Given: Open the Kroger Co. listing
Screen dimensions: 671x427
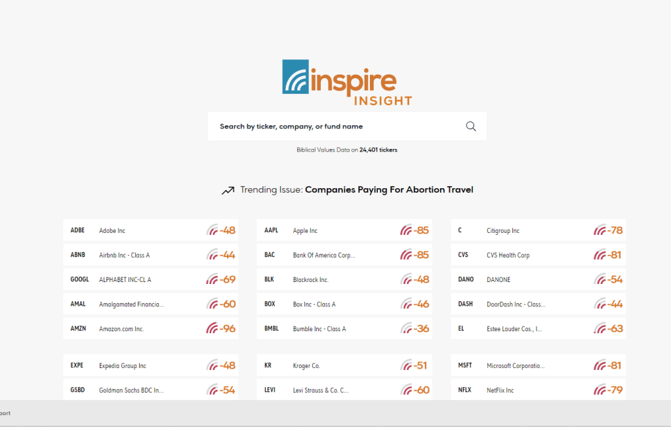Looking at the screenshot, I should pyautogui.click(x=306, y=365).
